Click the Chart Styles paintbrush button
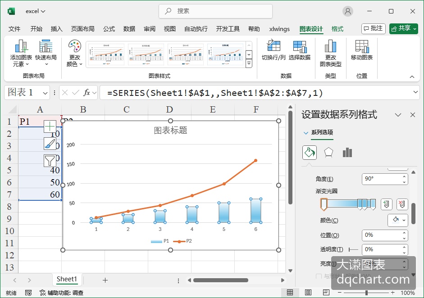The height and width of the screenshot is (298, 424). pos(50,144)
